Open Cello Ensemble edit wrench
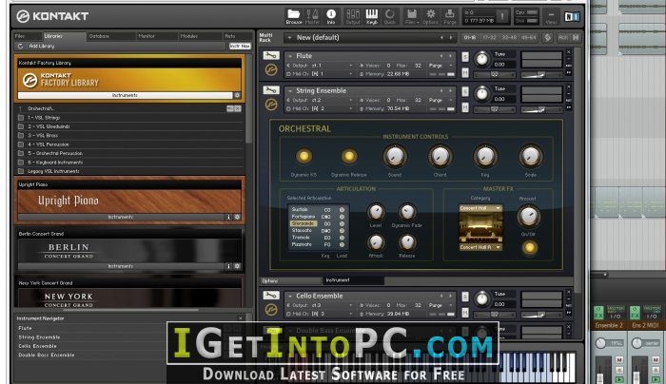This screenshot has height=384, width=666. (x=271, y=296)
